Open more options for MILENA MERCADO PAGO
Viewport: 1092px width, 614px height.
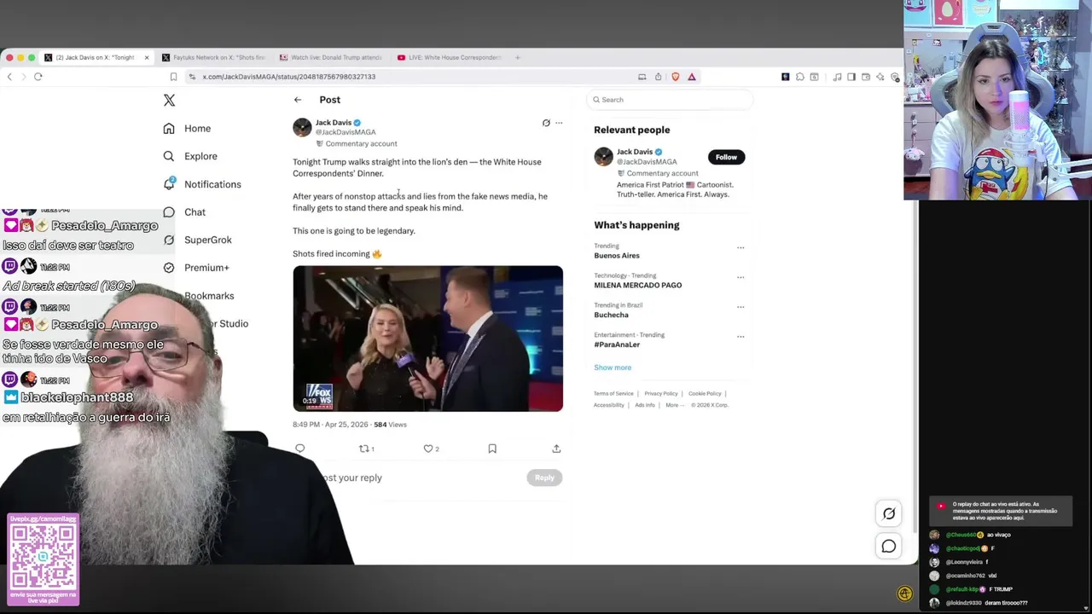click(x=741, y=277)
